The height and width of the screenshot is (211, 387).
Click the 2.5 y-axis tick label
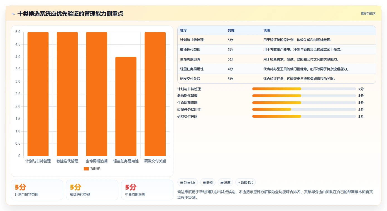tap(18, 94)
